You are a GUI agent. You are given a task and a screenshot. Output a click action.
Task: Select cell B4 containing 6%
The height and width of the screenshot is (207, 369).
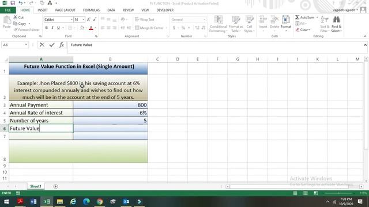110,113
